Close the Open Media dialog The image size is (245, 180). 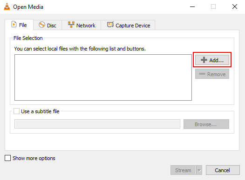tap(235, 6)
